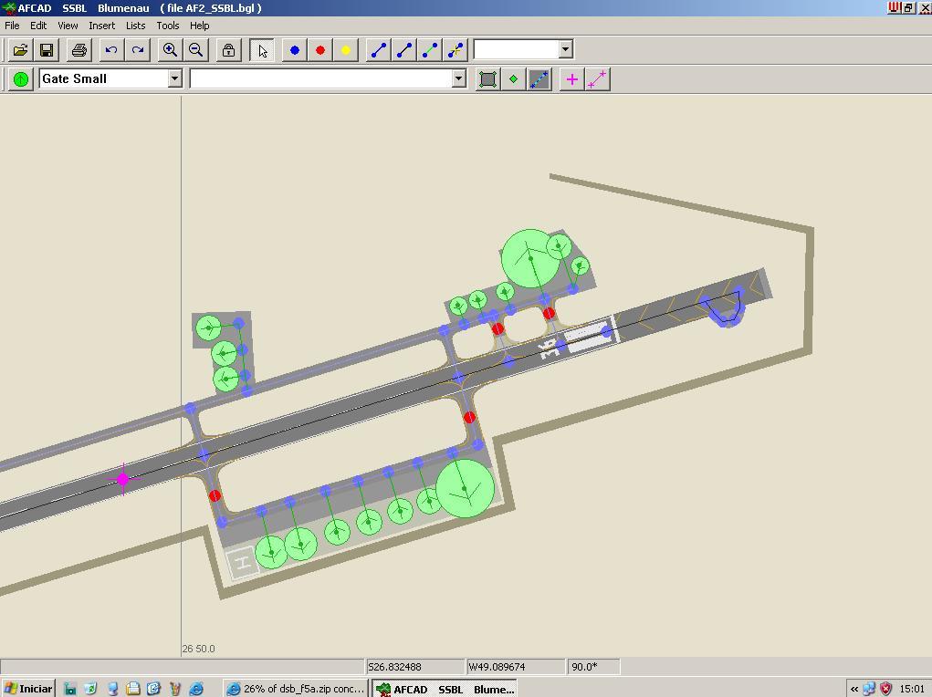
Task: Toggle the padlock lock icon
Action: click(x=228, y=50)
